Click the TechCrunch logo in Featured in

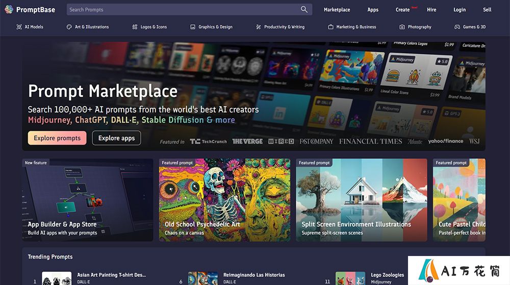tap(209, 141)
